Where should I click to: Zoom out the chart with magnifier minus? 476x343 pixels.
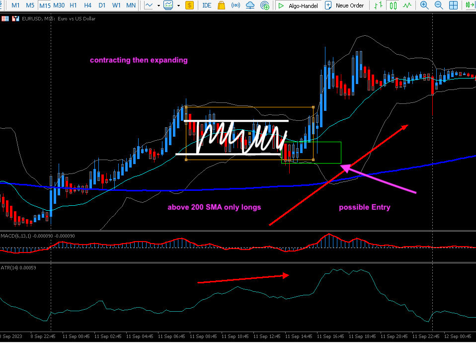click(x=439, y=5)
